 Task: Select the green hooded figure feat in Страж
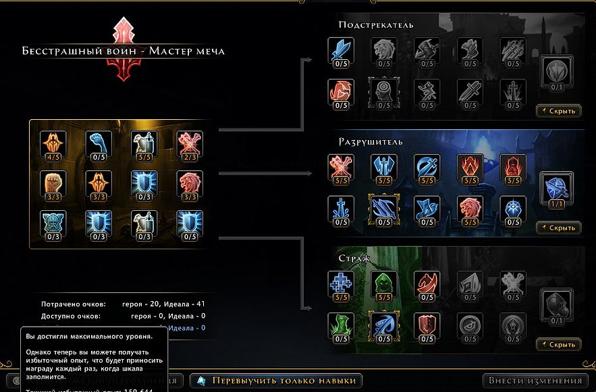pyautogui.click(x=384, y=286)
